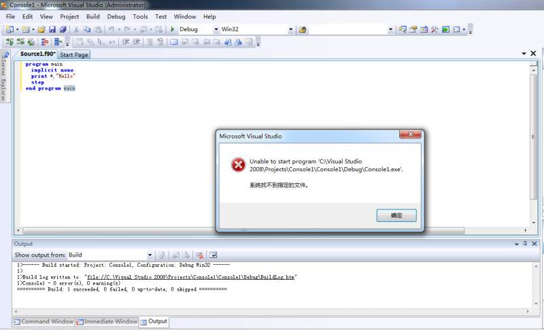This screenshot has height=330, width=544.
Task: Open the Tools menu
Action: click(140, 16)
